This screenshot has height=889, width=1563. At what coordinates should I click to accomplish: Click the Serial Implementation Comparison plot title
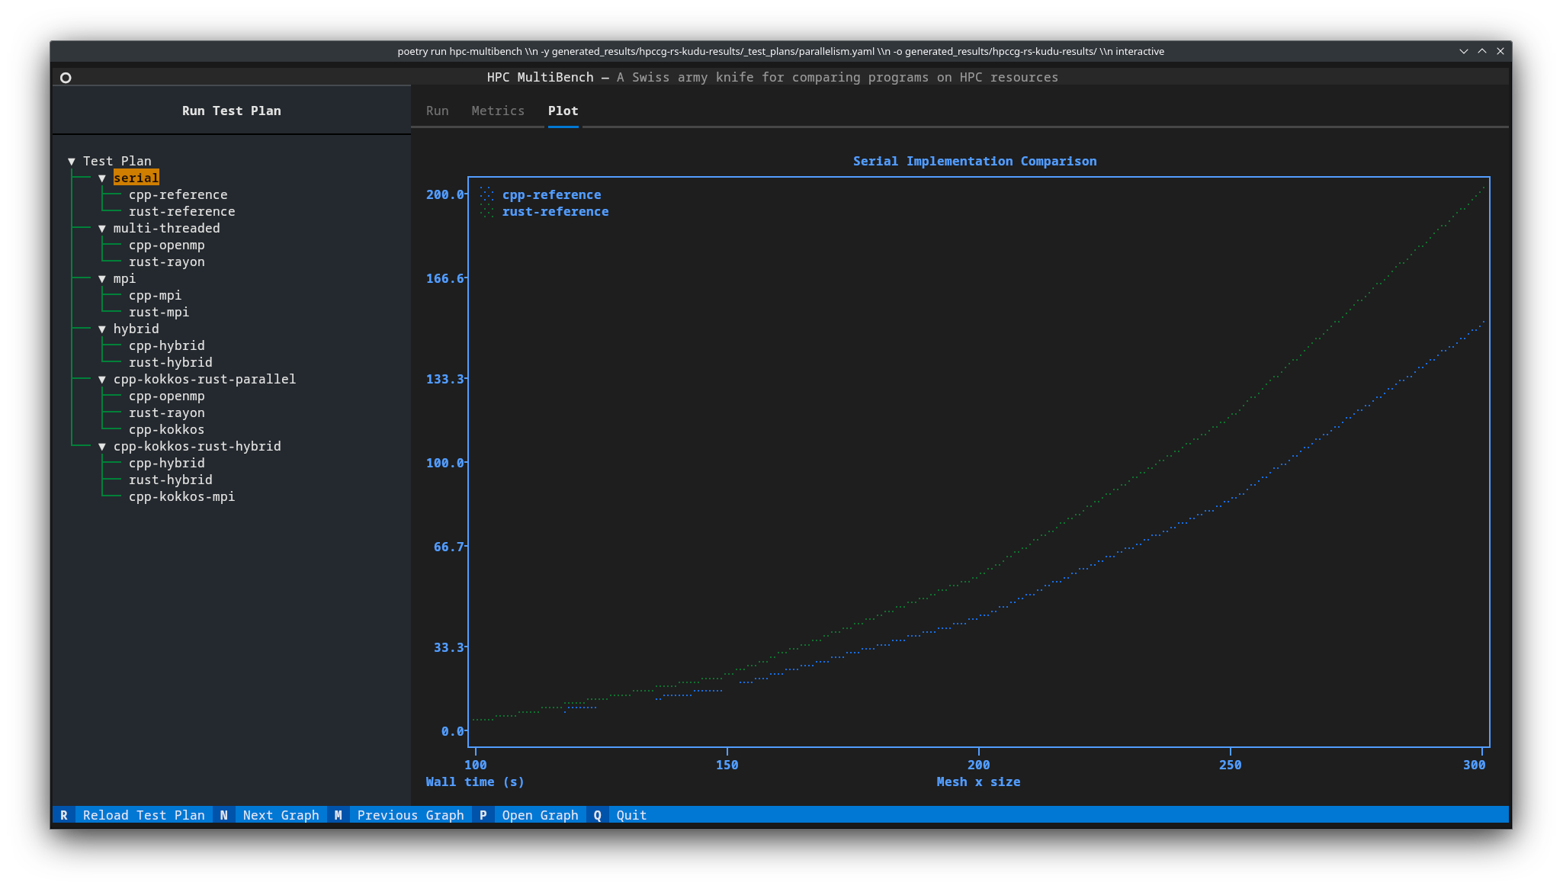click(x=975, y=162)
